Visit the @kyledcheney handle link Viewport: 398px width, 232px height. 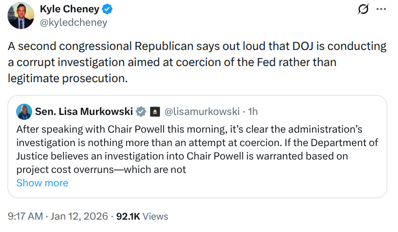point(74,22)
